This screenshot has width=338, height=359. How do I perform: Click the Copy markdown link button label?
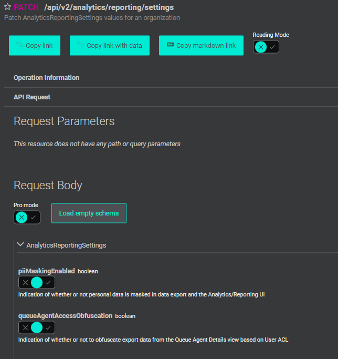point(206,46)
